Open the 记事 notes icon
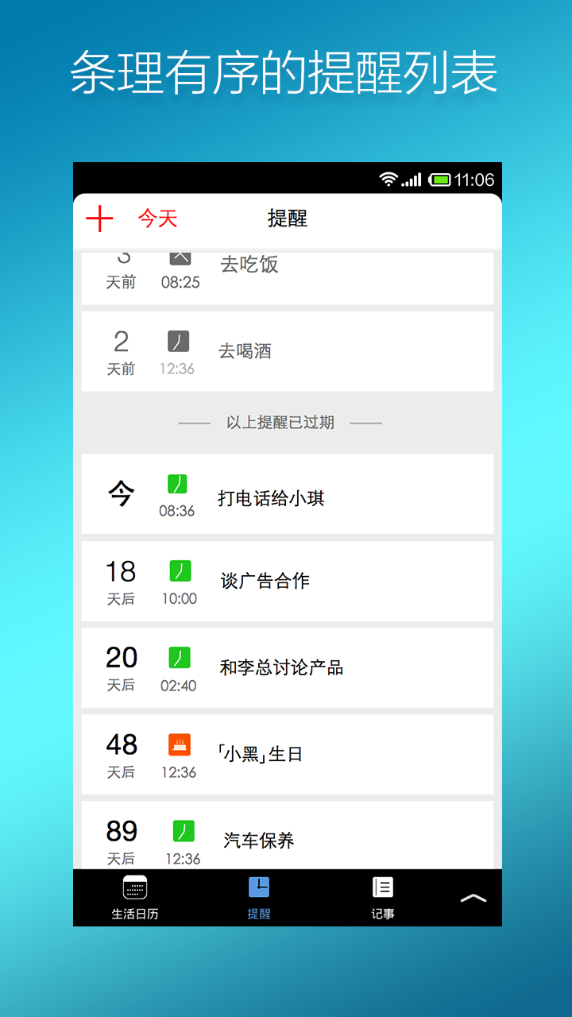This screenshot has height=1017, width=572. 383,887
